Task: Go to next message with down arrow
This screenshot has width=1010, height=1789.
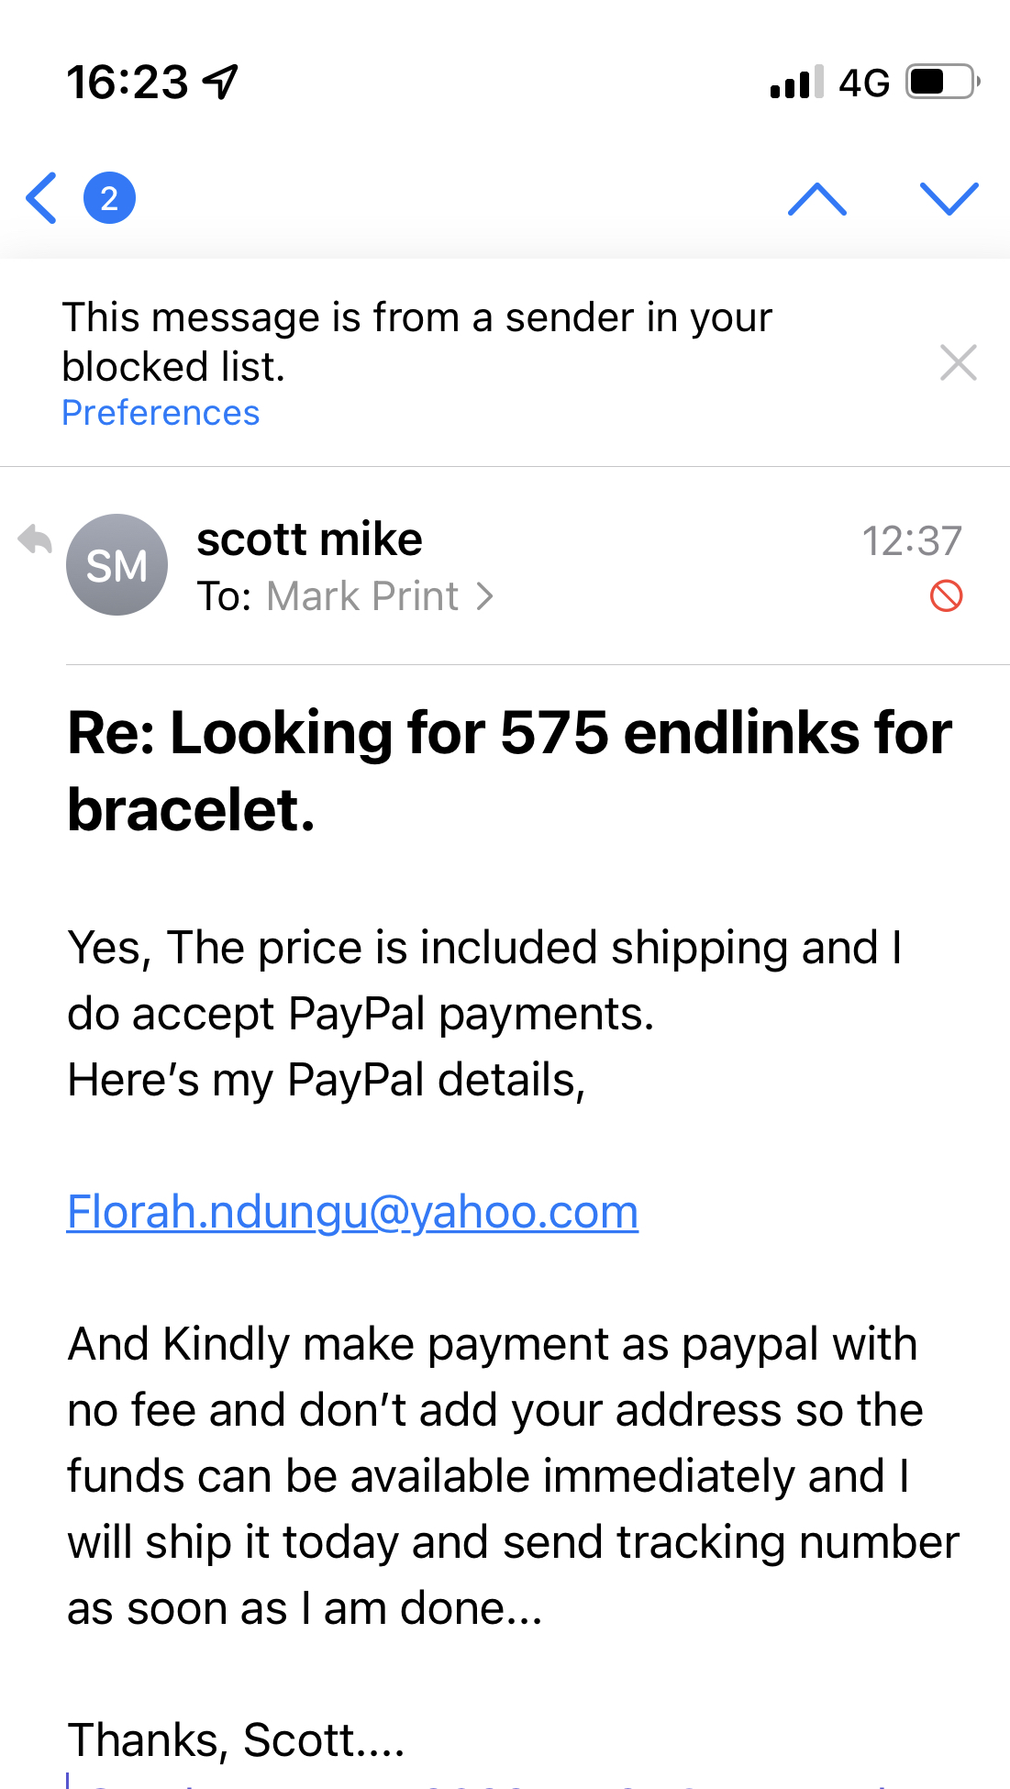Action: click(x=949, y=199)
